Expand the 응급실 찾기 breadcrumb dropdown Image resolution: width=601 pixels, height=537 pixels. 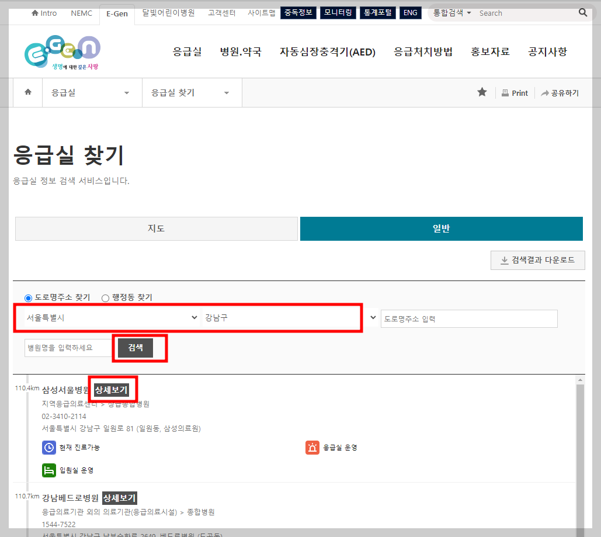click(192, 93)
